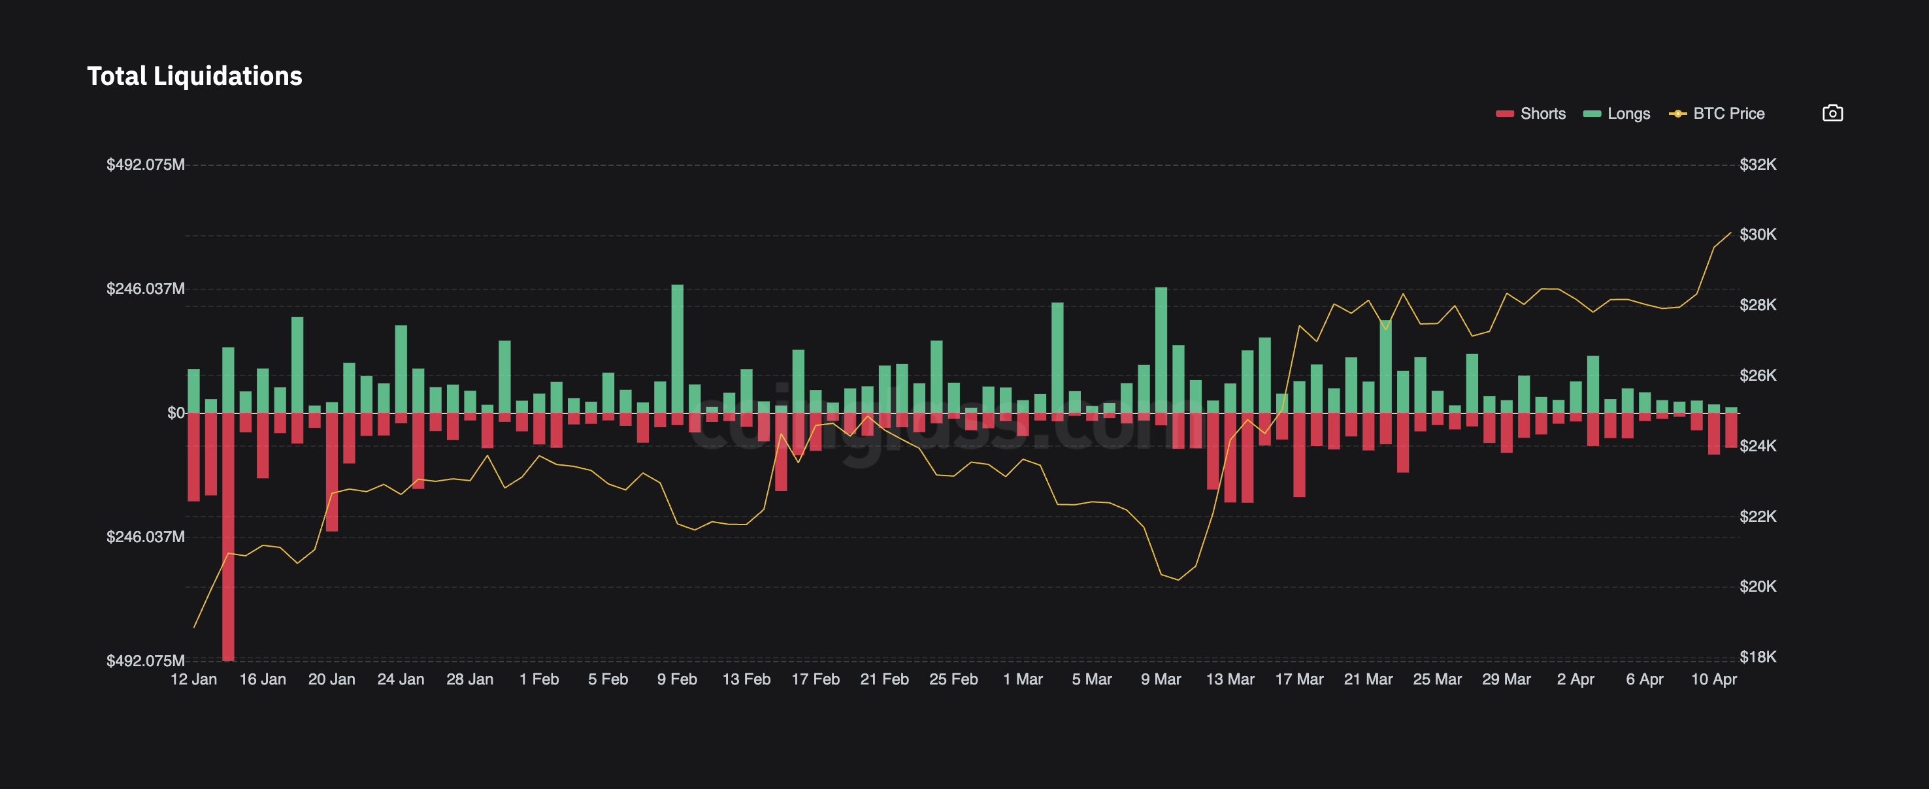Click the $22K price axis label
Screen dimensions: 1929x789
(1758, 517)
